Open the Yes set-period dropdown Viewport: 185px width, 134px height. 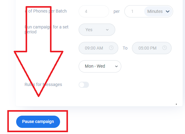pos(97,30)
